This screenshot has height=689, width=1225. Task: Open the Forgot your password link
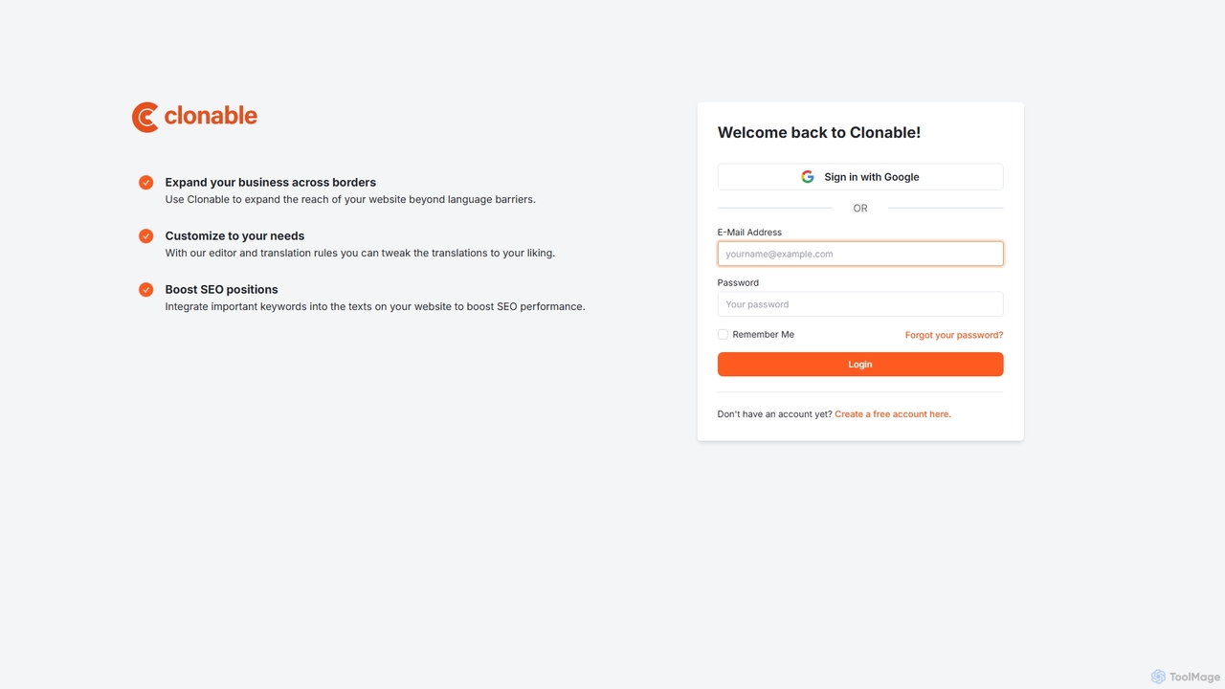coord(954,335)
